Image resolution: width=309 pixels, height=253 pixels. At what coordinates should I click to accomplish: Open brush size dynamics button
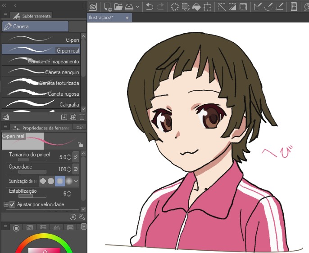pos(76,157)
